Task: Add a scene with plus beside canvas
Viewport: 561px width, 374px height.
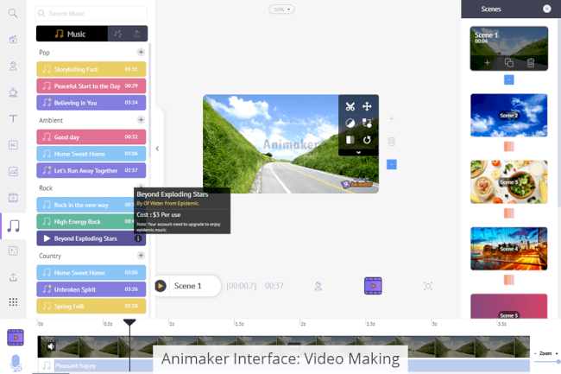Action: point(392,118)
